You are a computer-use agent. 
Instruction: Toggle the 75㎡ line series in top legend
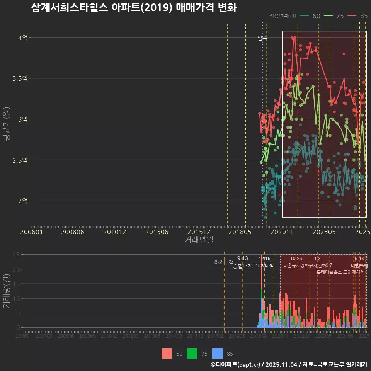[341, 16]
